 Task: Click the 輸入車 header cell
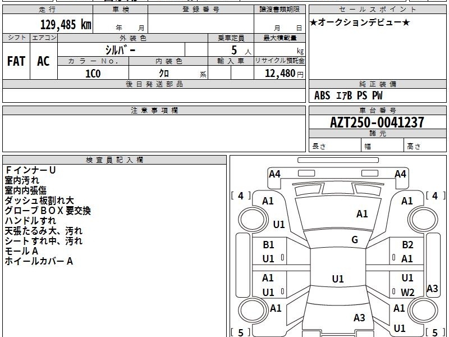(x=231, y=61)
